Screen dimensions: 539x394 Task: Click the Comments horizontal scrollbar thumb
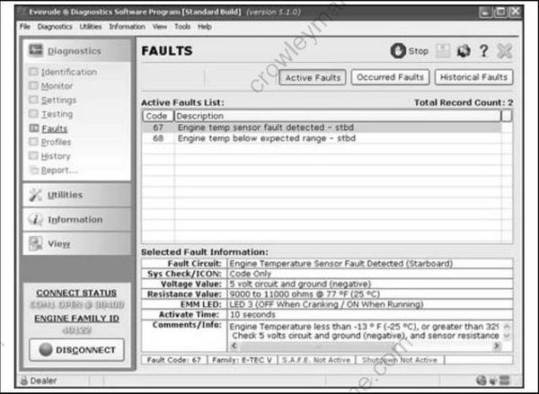[318, 346]
